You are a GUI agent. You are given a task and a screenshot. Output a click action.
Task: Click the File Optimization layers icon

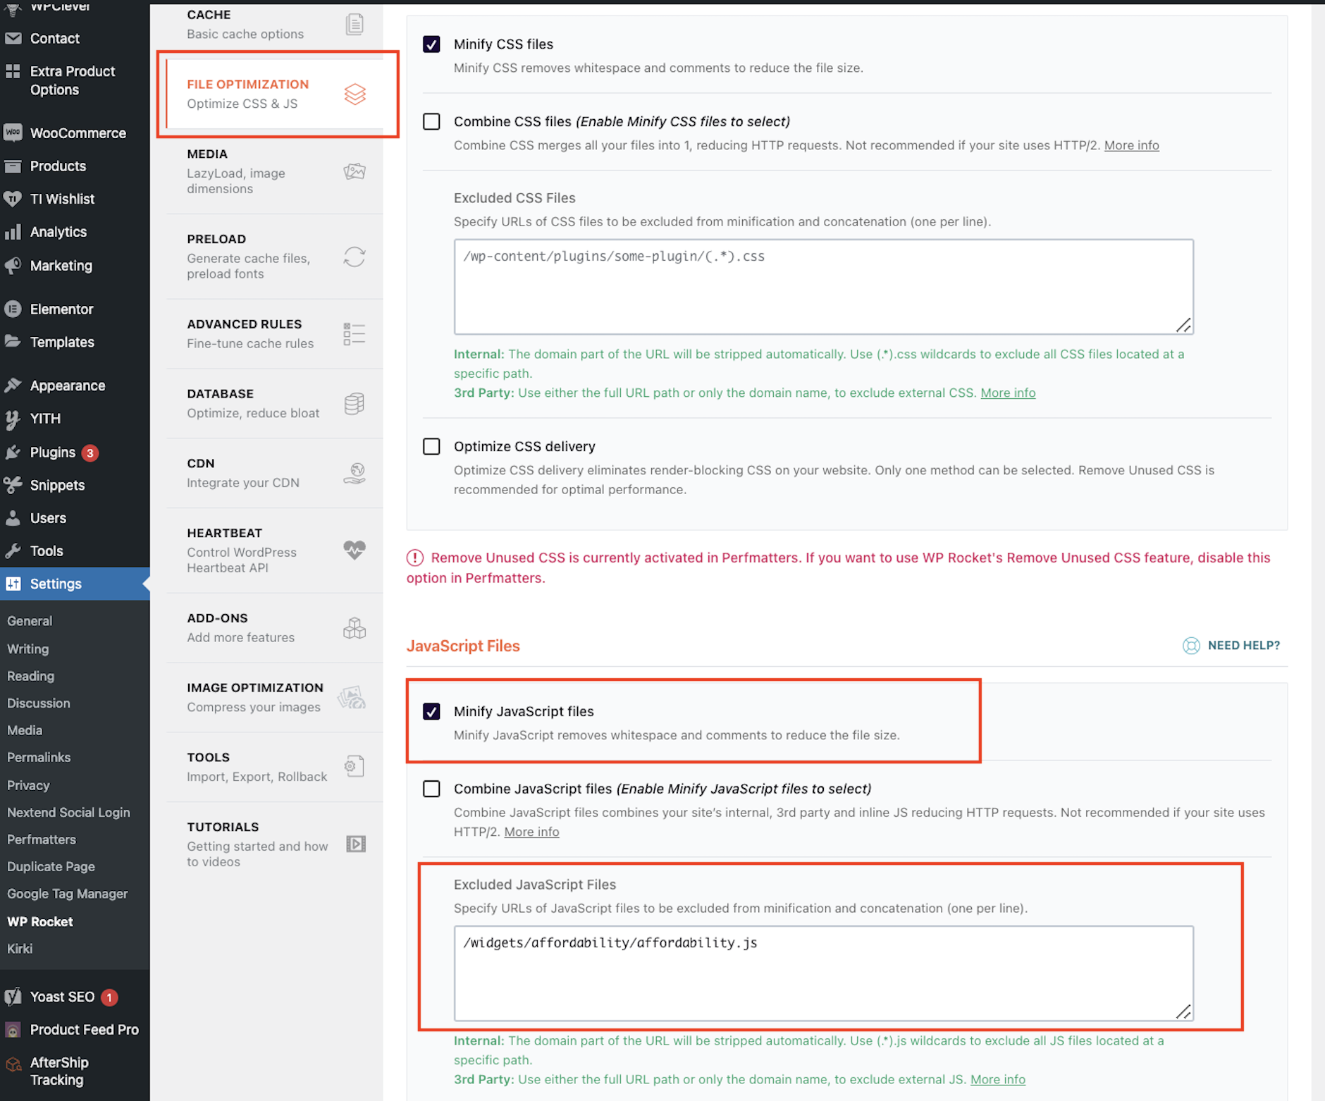pyautogui.click(x=355, y=94)
